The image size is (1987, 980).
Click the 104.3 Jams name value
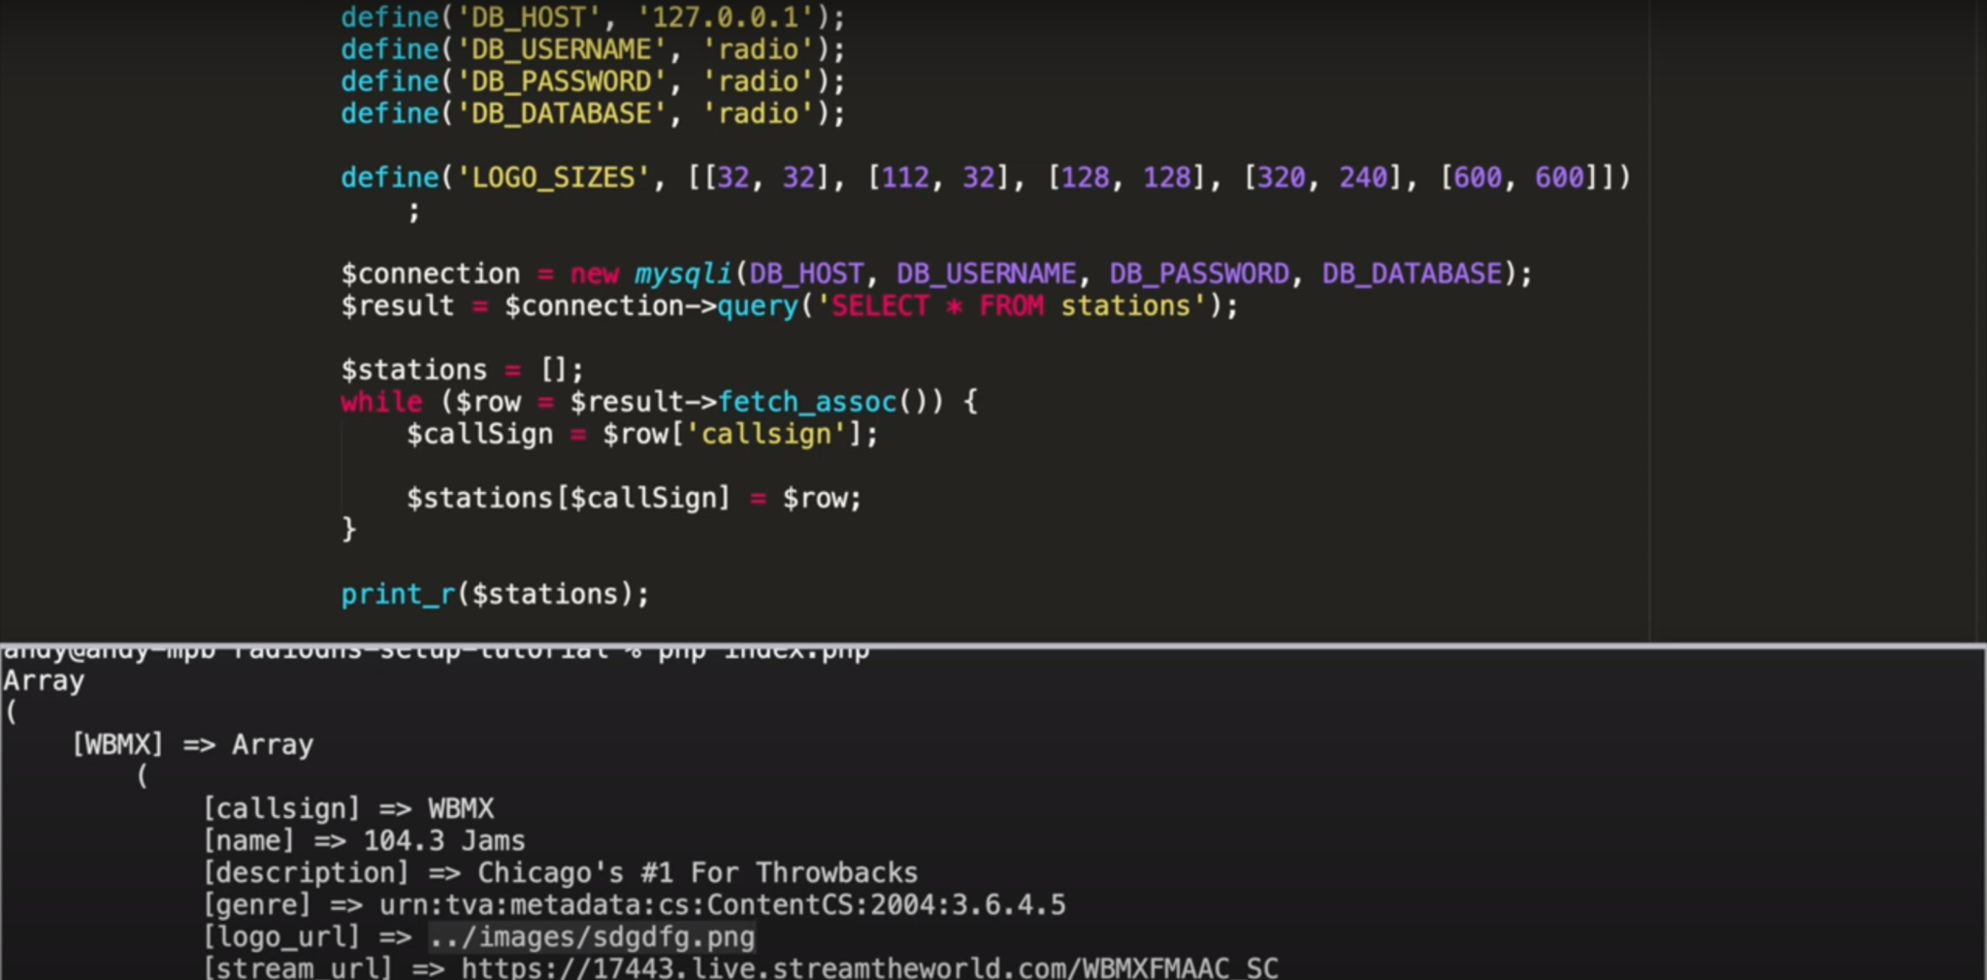[442, 840]
